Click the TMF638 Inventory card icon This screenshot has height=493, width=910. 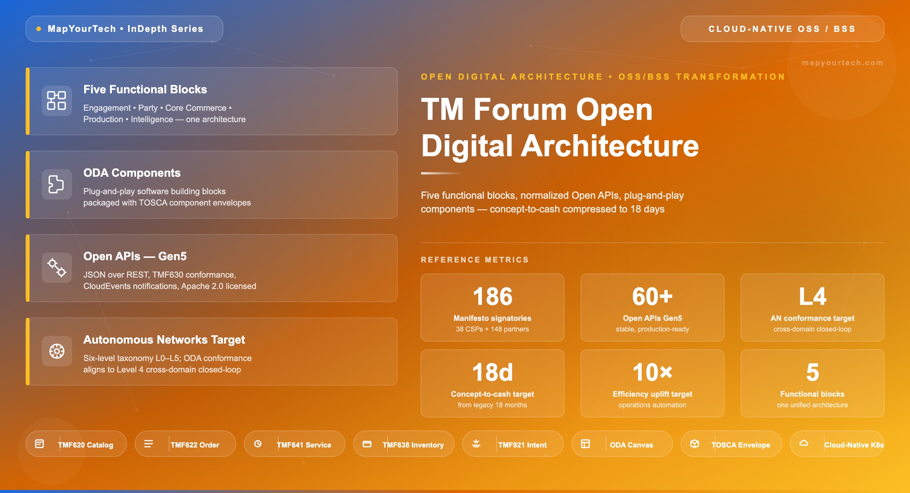367,444
